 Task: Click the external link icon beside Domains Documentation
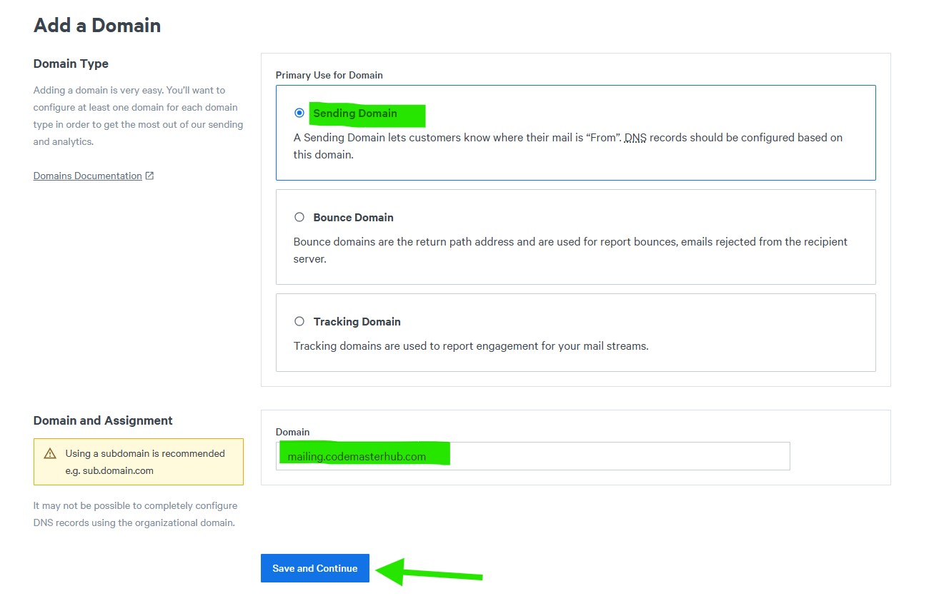click(149, 176)
